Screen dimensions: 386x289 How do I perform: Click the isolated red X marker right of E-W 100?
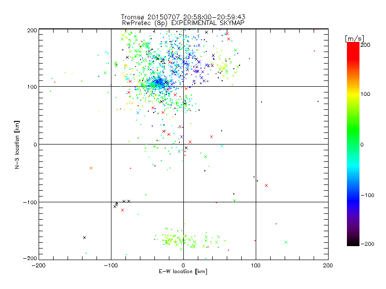click(266, 185)
